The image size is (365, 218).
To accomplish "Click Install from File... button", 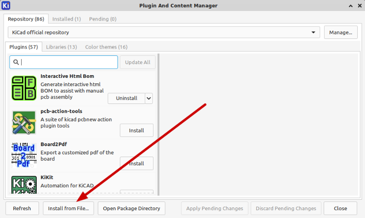I will pyautogui.click(x=68, y=208).
